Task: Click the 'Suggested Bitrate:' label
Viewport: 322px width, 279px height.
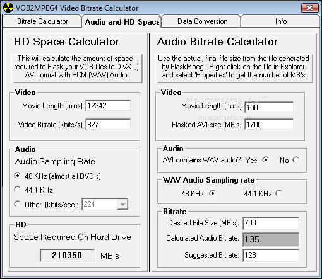Action: coord(212,255)
